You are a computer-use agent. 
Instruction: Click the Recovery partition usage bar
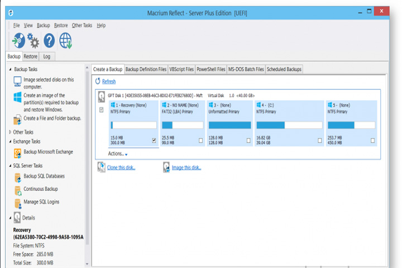[x=133, y=125]
